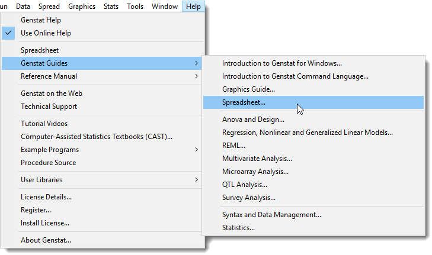The image size is (432, 255).
Task: Open QTL Analysis… guide
Action: (313, 185)
